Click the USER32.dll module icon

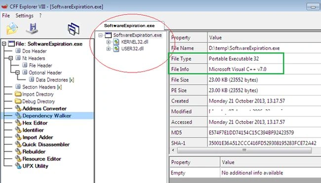point(116,49)
